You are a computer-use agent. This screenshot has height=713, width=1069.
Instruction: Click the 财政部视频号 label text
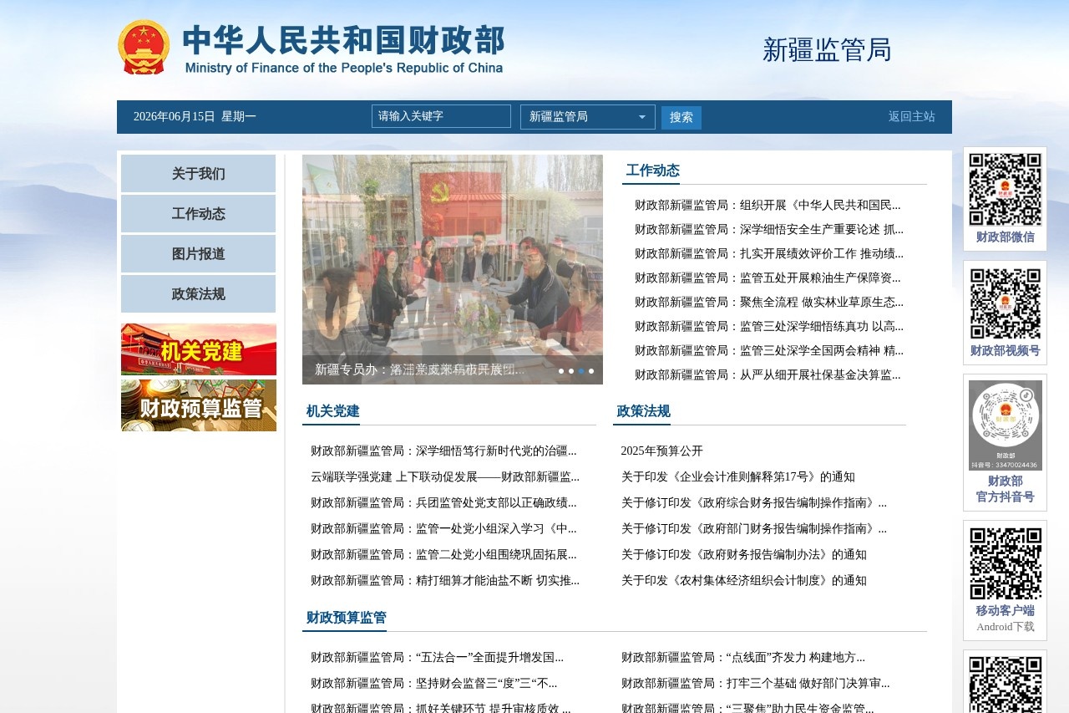[1005, 351]
